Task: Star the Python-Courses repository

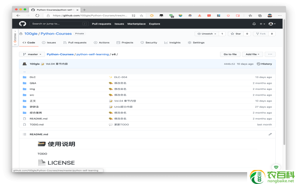Action: tap(236, 33)
